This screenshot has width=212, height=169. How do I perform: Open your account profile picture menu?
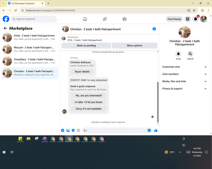(x=204, y=19)
